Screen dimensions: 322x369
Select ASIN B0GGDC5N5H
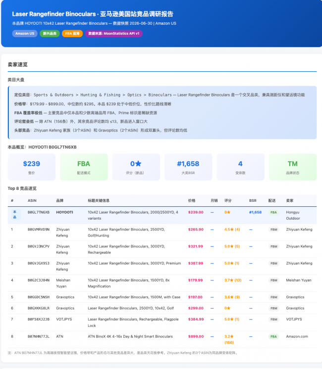click(x=39, y=297)
